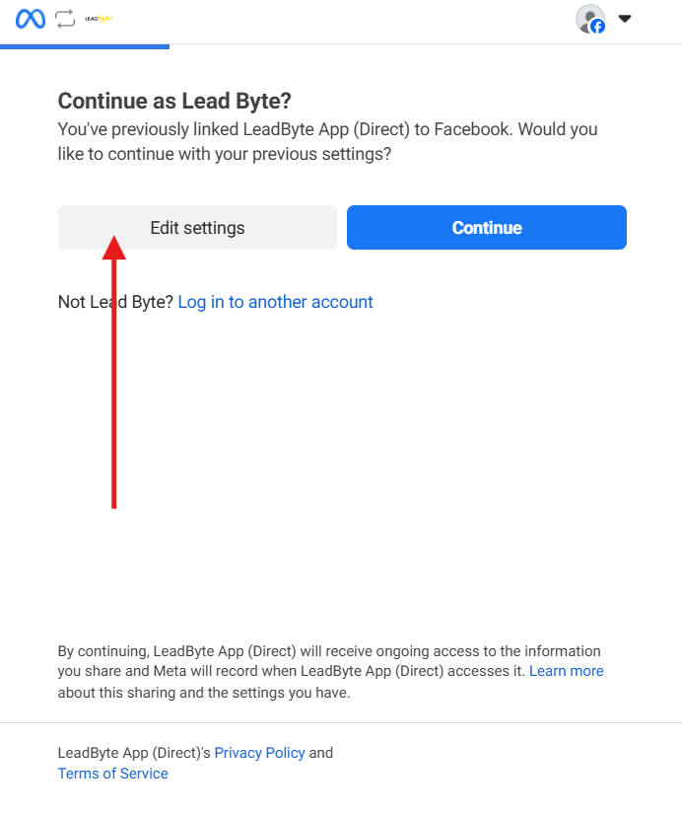This screenshot has width=682, height=816.
Task: Click the unfilled gray portion of progress bar
Action: (x=426, y=44)
